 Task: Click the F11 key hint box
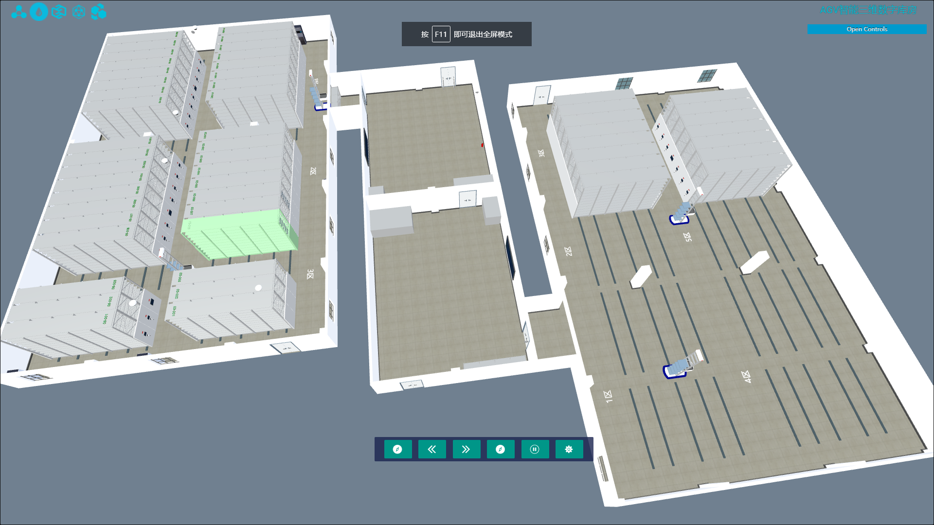[x=441, y=34]
